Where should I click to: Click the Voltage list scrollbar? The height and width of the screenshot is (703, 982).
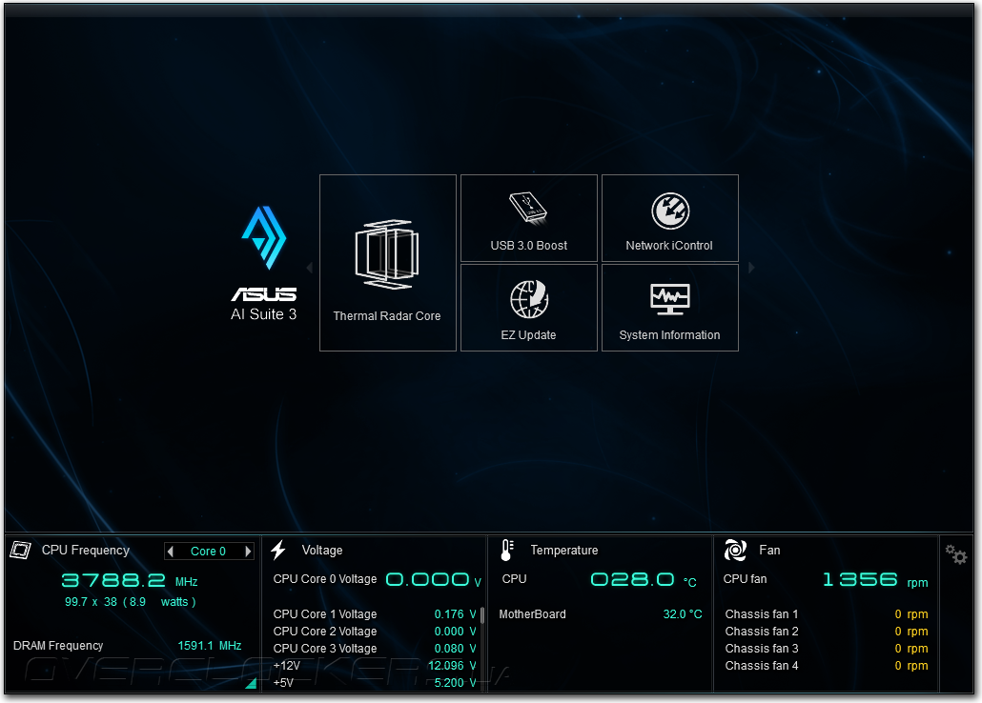(x=482, y=614)
